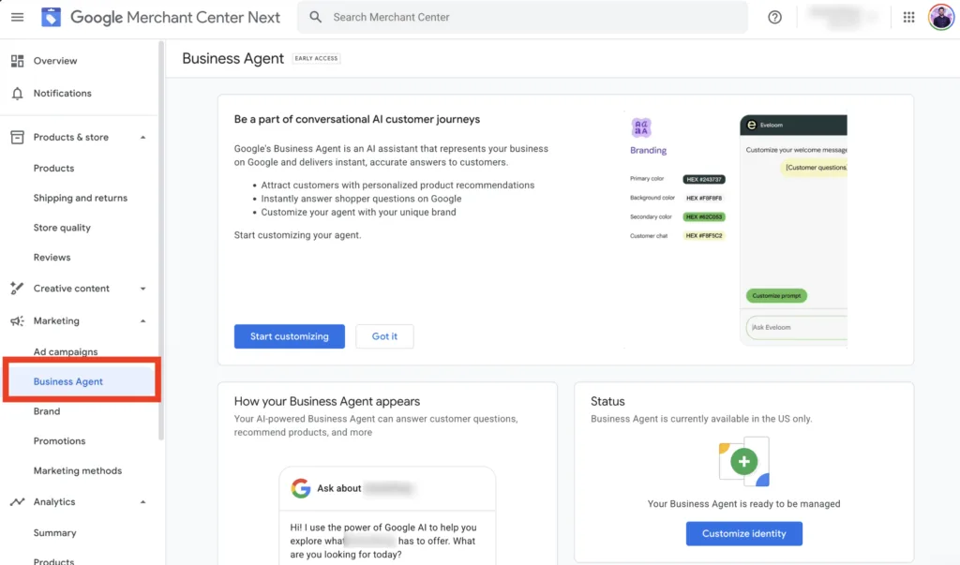Open the account profile avatar
The image size is (960, 565).
pos(940,17)
